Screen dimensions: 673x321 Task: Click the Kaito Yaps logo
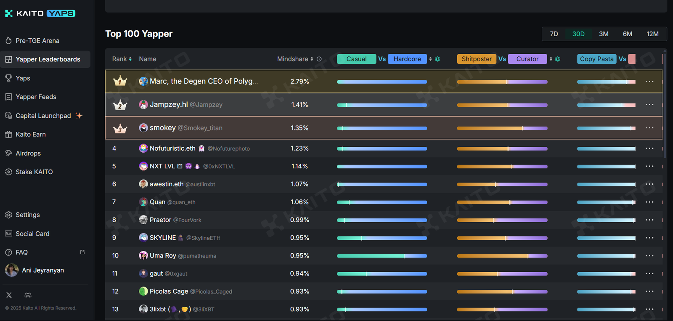click(40, 13)
